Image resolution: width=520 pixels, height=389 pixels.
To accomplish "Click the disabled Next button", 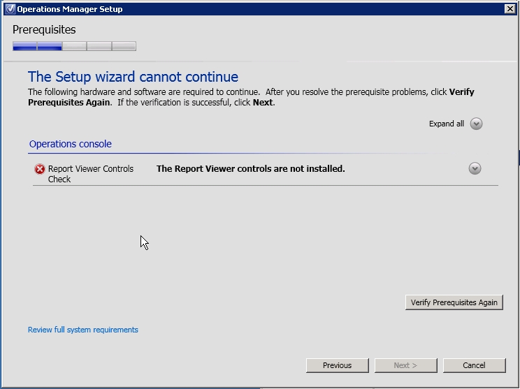I will click(x=405, y=365).
